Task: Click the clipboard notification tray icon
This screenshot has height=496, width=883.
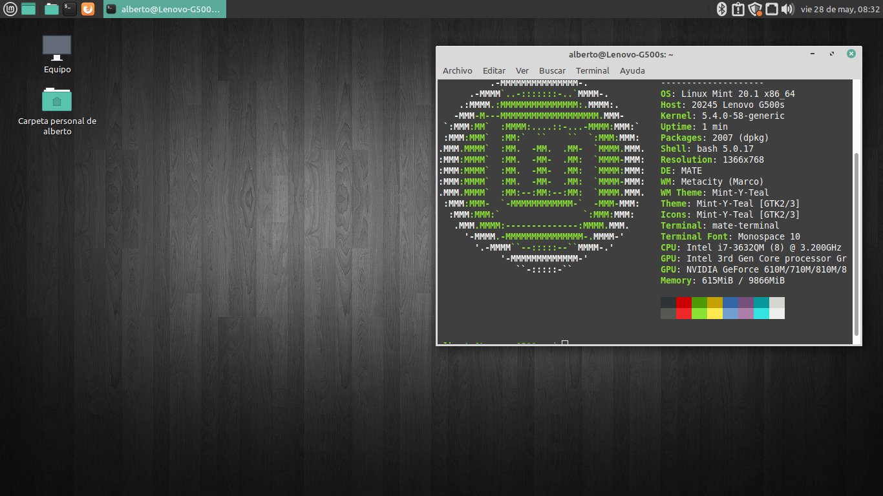Action: point(738,9)
